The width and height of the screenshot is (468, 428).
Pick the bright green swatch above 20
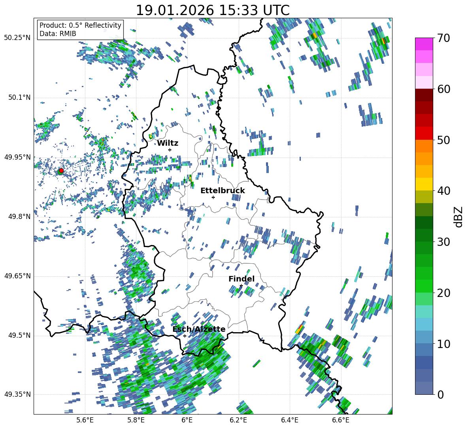coord(424,286)
